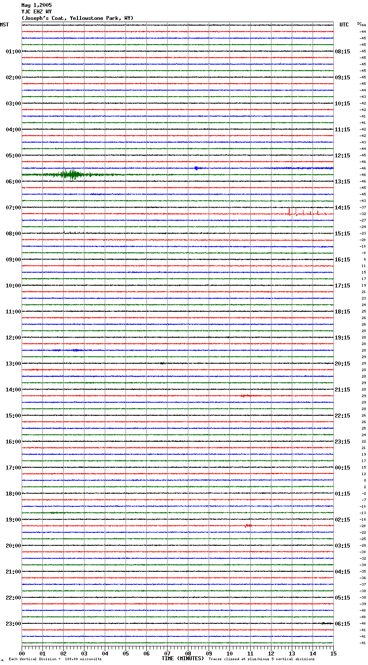Screen dimensions: 368x665
Task: Select the 16:00 MST time label
Action: [13, 442]
